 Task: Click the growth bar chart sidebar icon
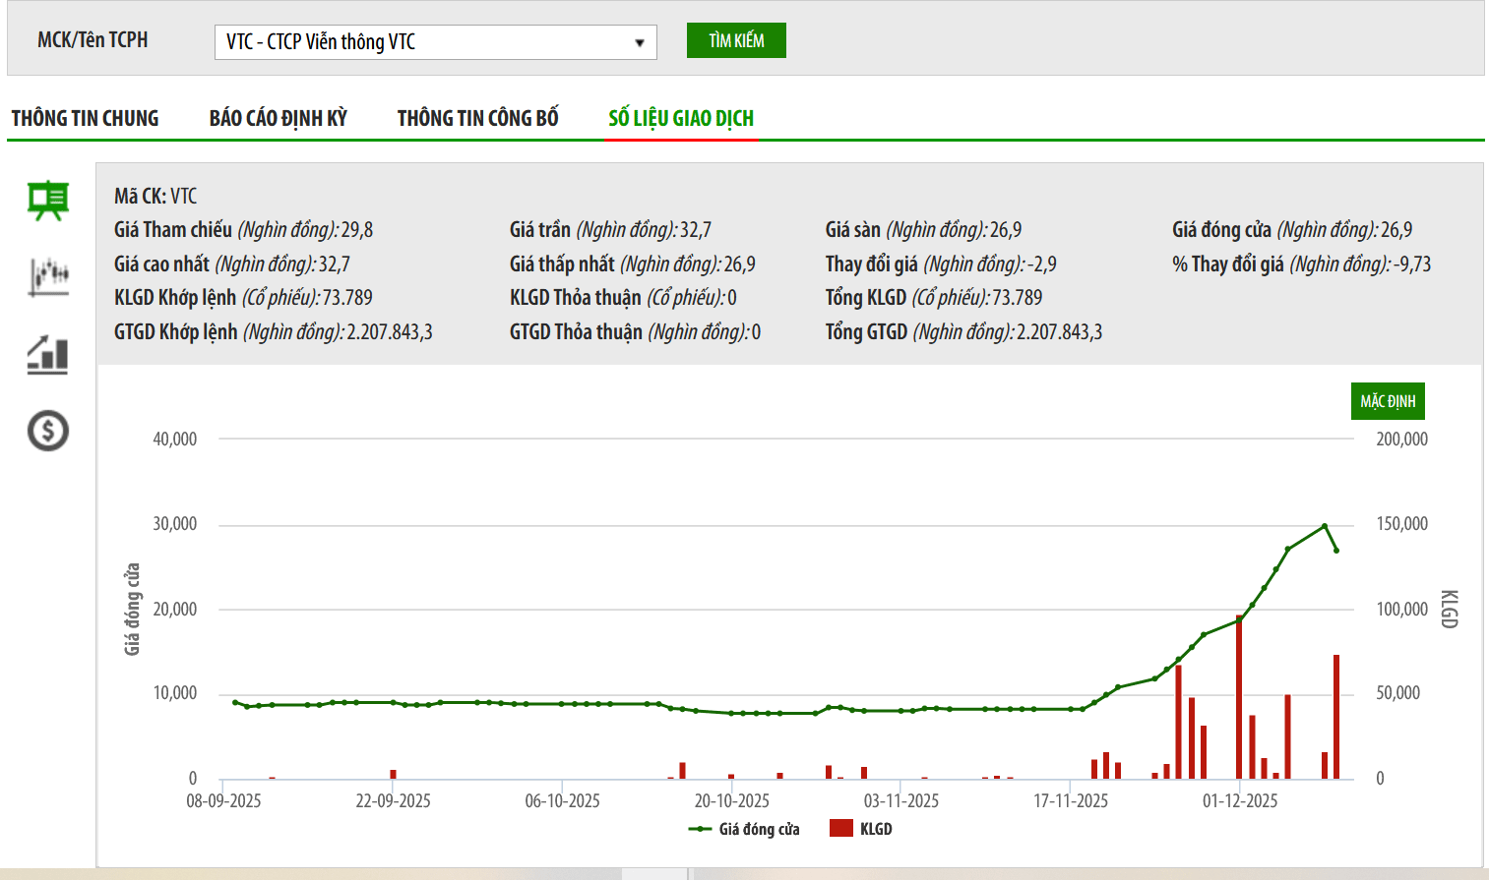click(48, 355)
